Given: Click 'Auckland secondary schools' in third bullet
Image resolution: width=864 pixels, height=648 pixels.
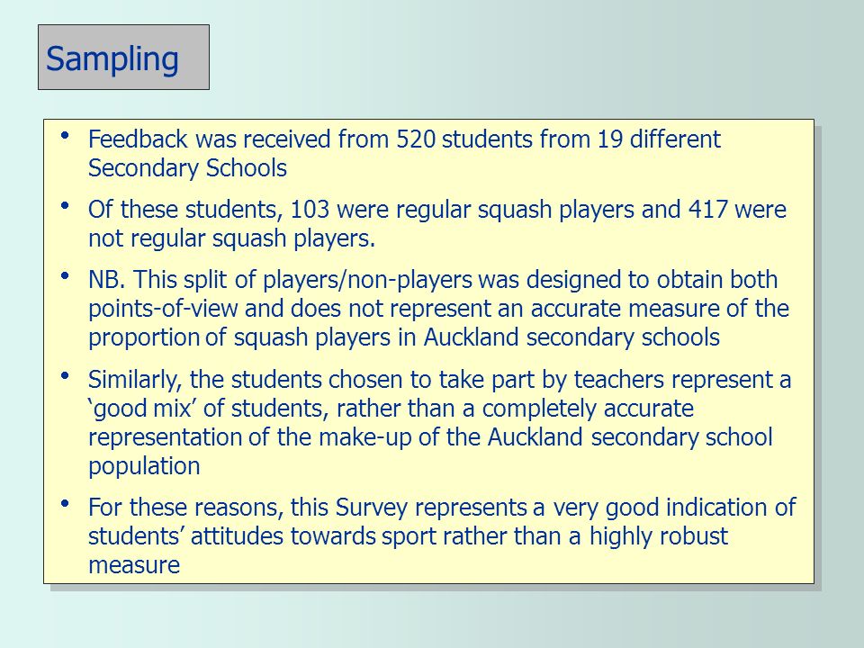Looking at the screenshot, I should coord(571,337).
